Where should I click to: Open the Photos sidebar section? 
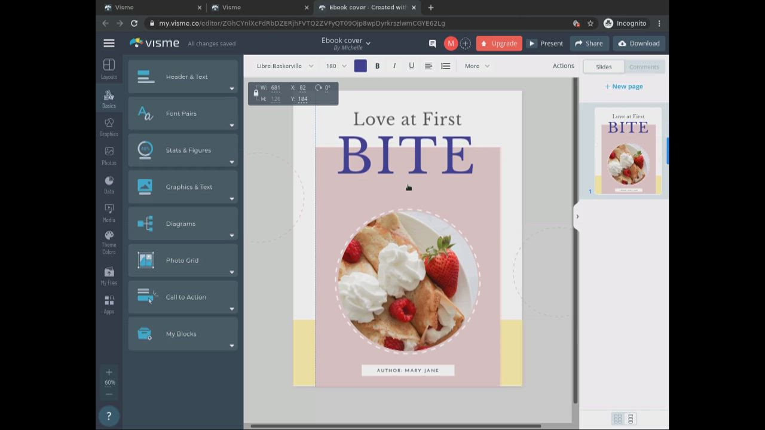tap(109, 155)
